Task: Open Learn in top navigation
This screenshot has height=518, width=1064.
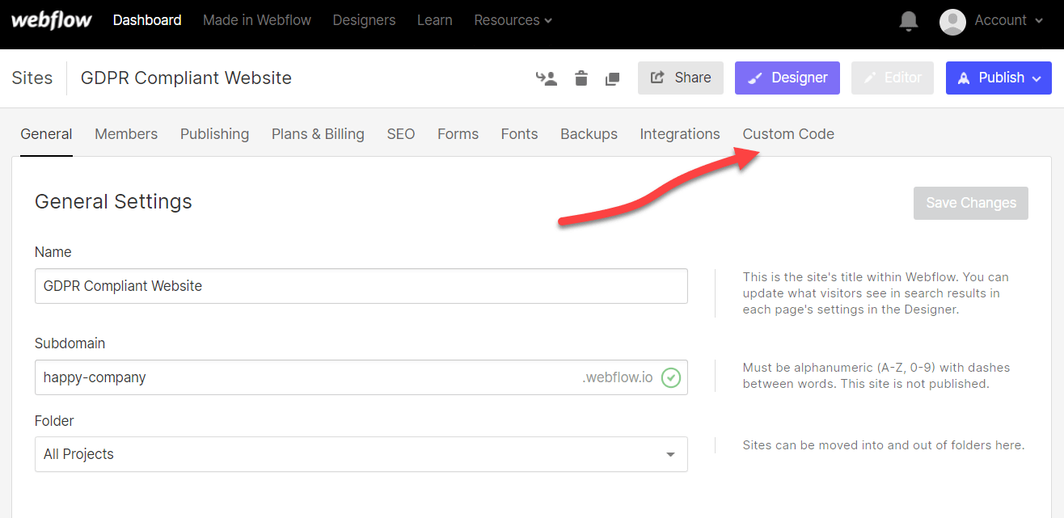Action: pyautogui.click(x=435, y=20)
